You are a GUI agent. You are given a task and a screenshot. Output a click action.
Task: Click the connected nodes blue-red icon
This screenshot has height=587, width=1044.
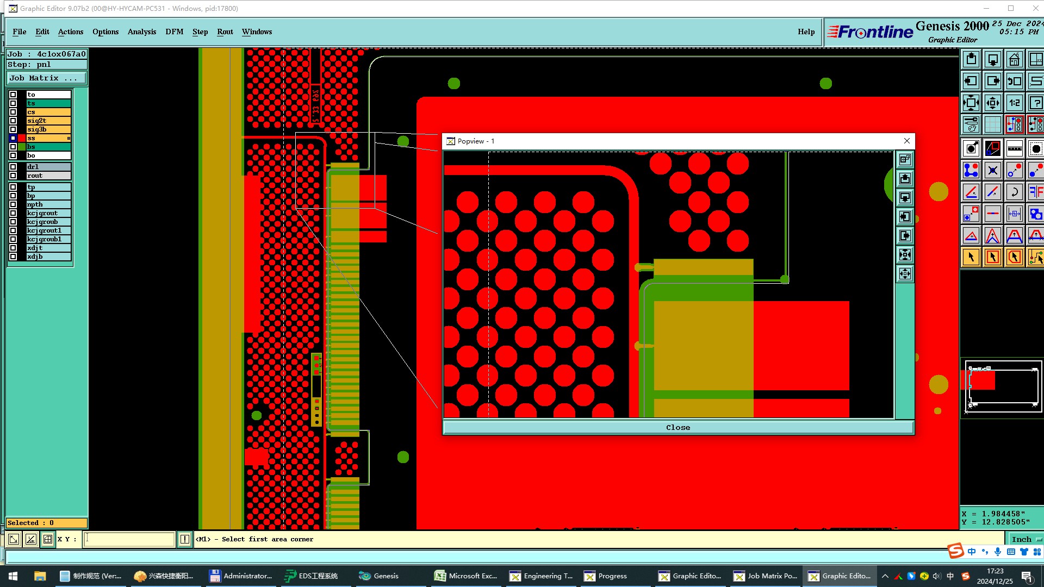971,171
